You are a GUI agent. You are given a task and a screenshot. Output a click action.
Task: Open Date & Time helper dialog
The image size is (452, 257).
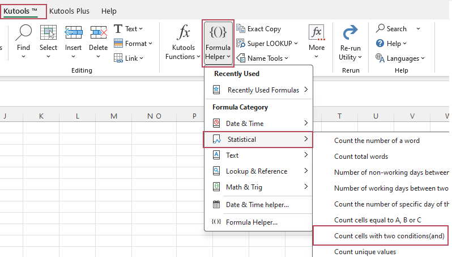tap(259, 205)
